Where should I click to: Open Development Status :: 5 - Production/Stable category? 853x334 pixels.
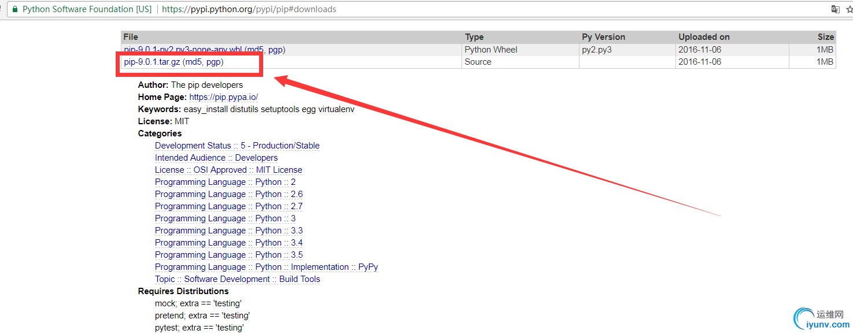pos(237,146)
